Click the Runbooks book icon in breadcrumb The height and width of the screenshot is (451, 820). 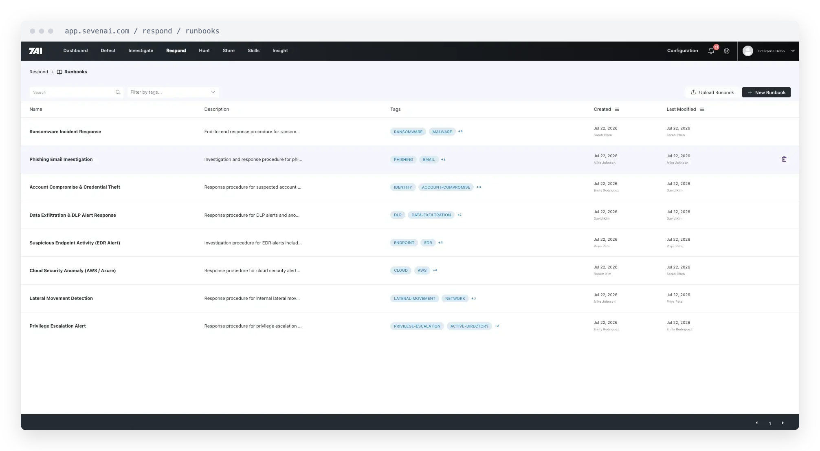[x=59, y=72]
